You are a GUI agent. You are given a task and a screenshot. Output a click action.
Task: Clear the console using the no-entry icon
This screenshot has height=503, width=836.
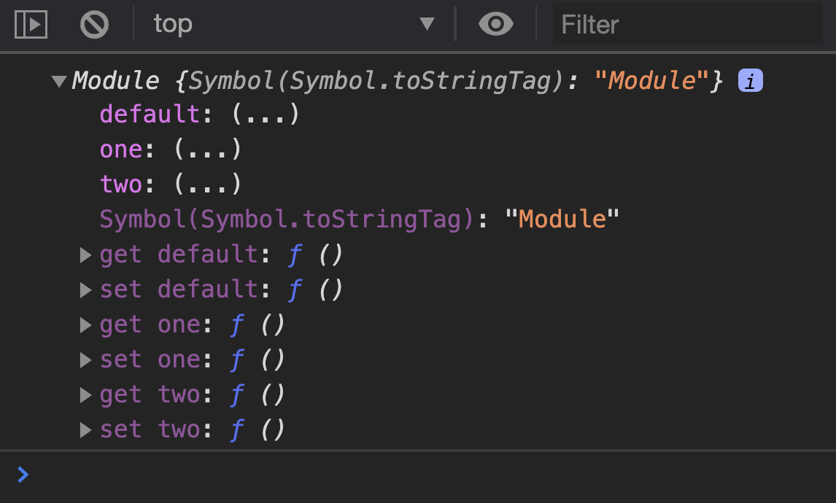click(x=94, y=24)
